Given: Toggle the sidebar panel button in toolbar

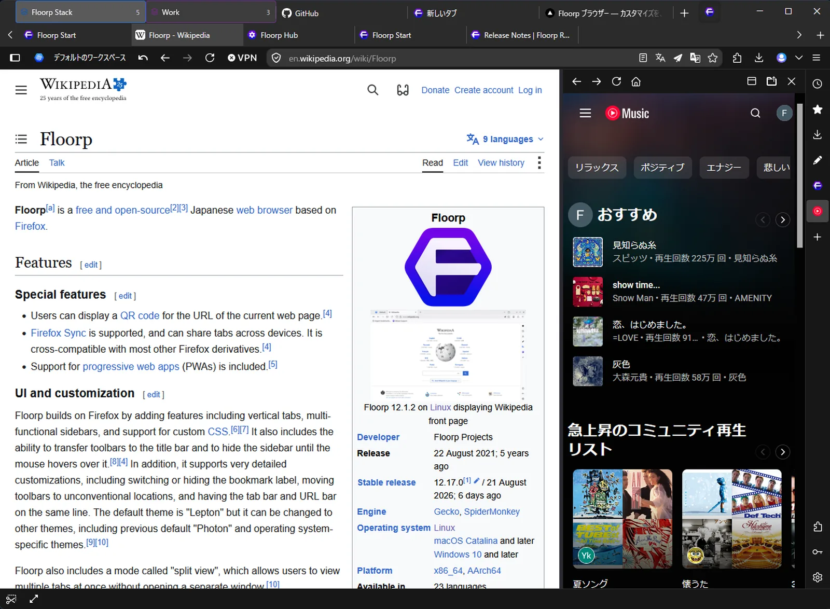Looking at the screenshot, I should tap(15, 58).
